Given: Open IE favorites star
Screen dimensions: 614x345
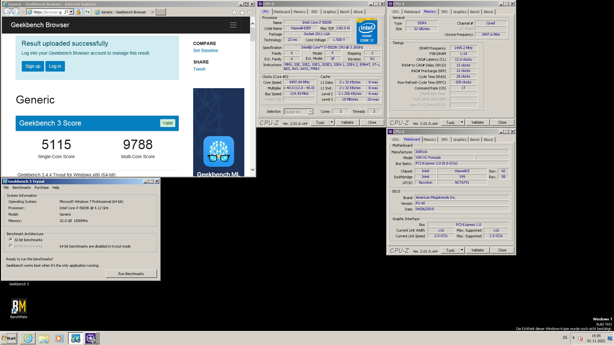Looking at the screenshot, I should tap(242, 12).
